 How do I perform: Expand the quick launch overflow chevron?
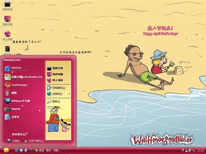click(31, 150)
